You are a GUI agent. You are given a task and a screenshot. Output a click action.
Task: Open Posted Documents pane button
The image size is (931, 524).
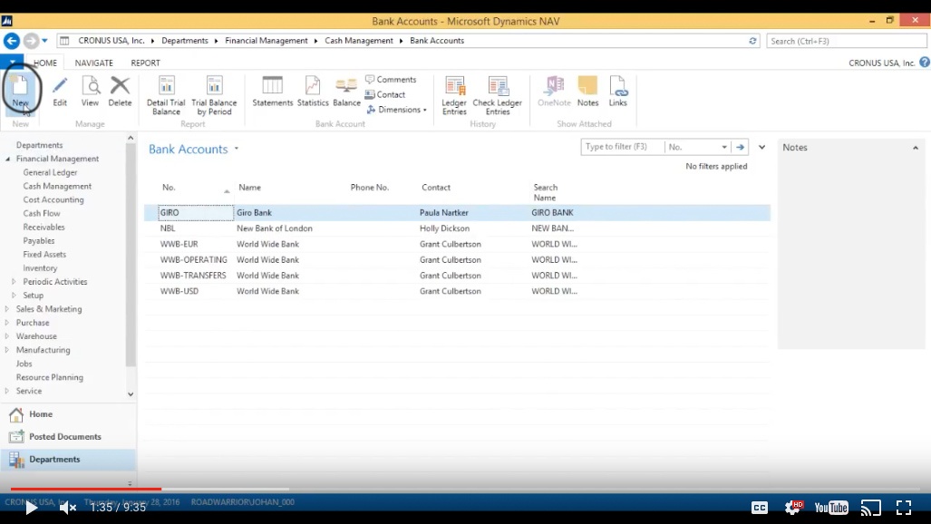(68, 437)
